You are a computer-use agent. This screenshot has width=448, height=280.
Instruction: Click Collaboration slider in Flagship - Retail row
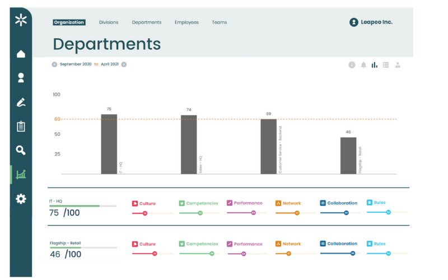click(338, 254)
